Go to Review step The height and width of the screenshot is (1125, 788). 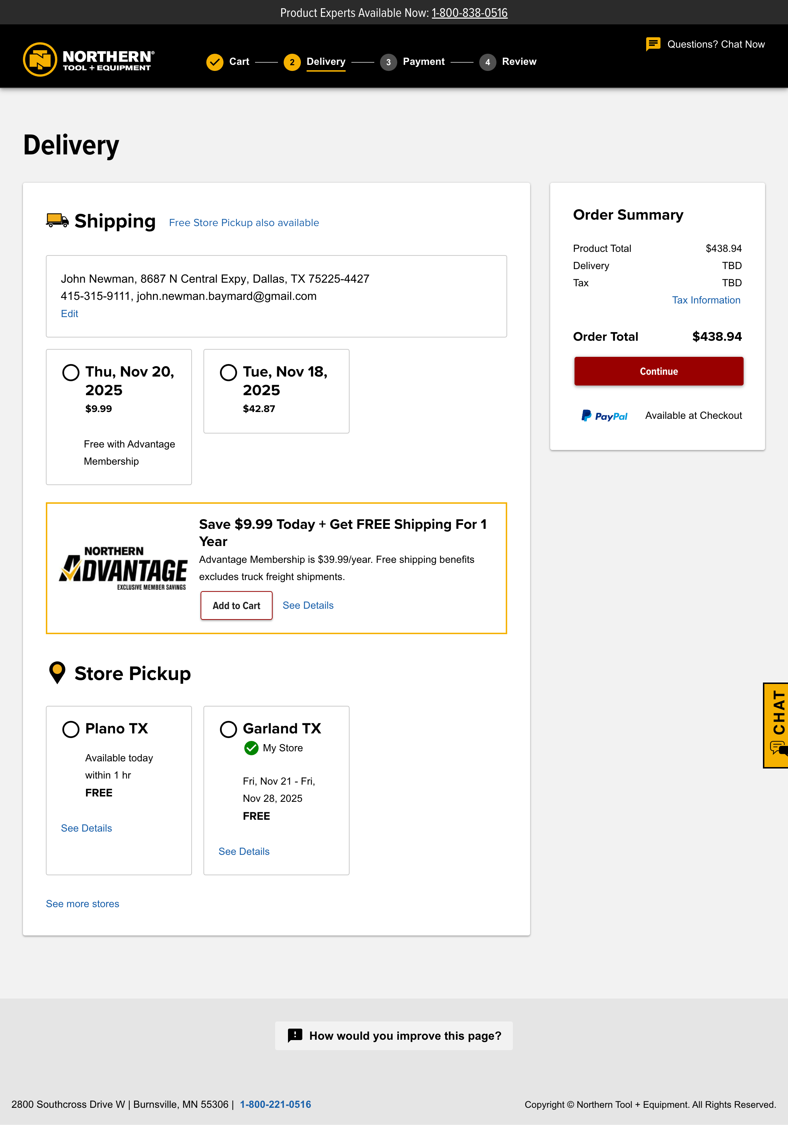(519, 62)
